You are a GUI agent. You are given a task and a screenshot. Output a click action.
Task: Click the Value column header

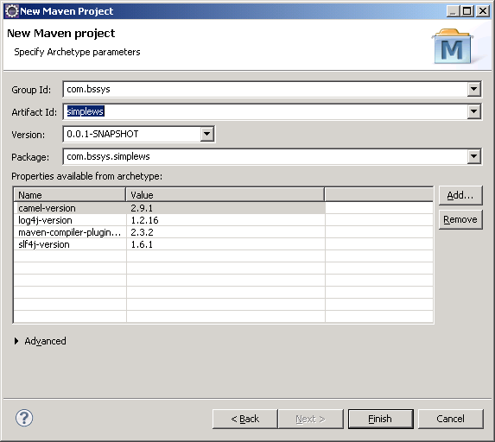pos(225,195)
